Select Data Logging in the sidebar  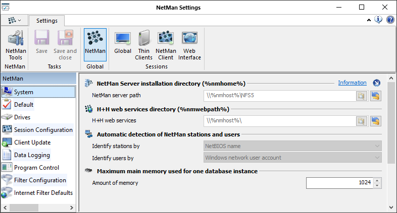[x=32, y=155]
